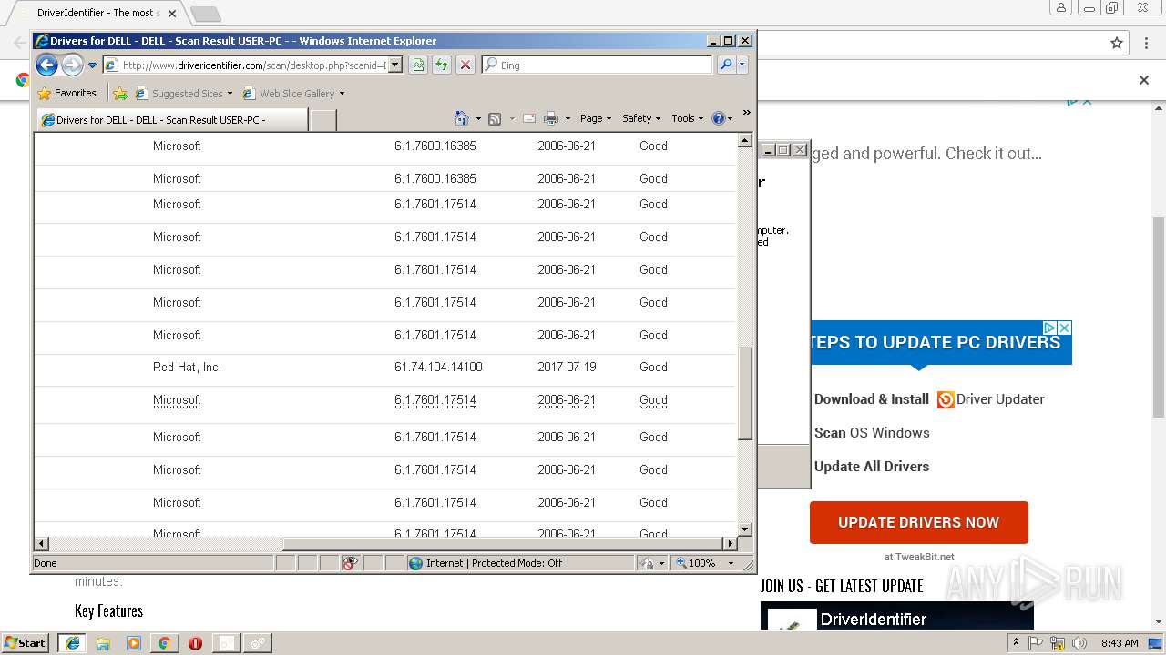Click the volume speaker tray icon
The width and height of the screenshot is (1166, 655).
1079,643
